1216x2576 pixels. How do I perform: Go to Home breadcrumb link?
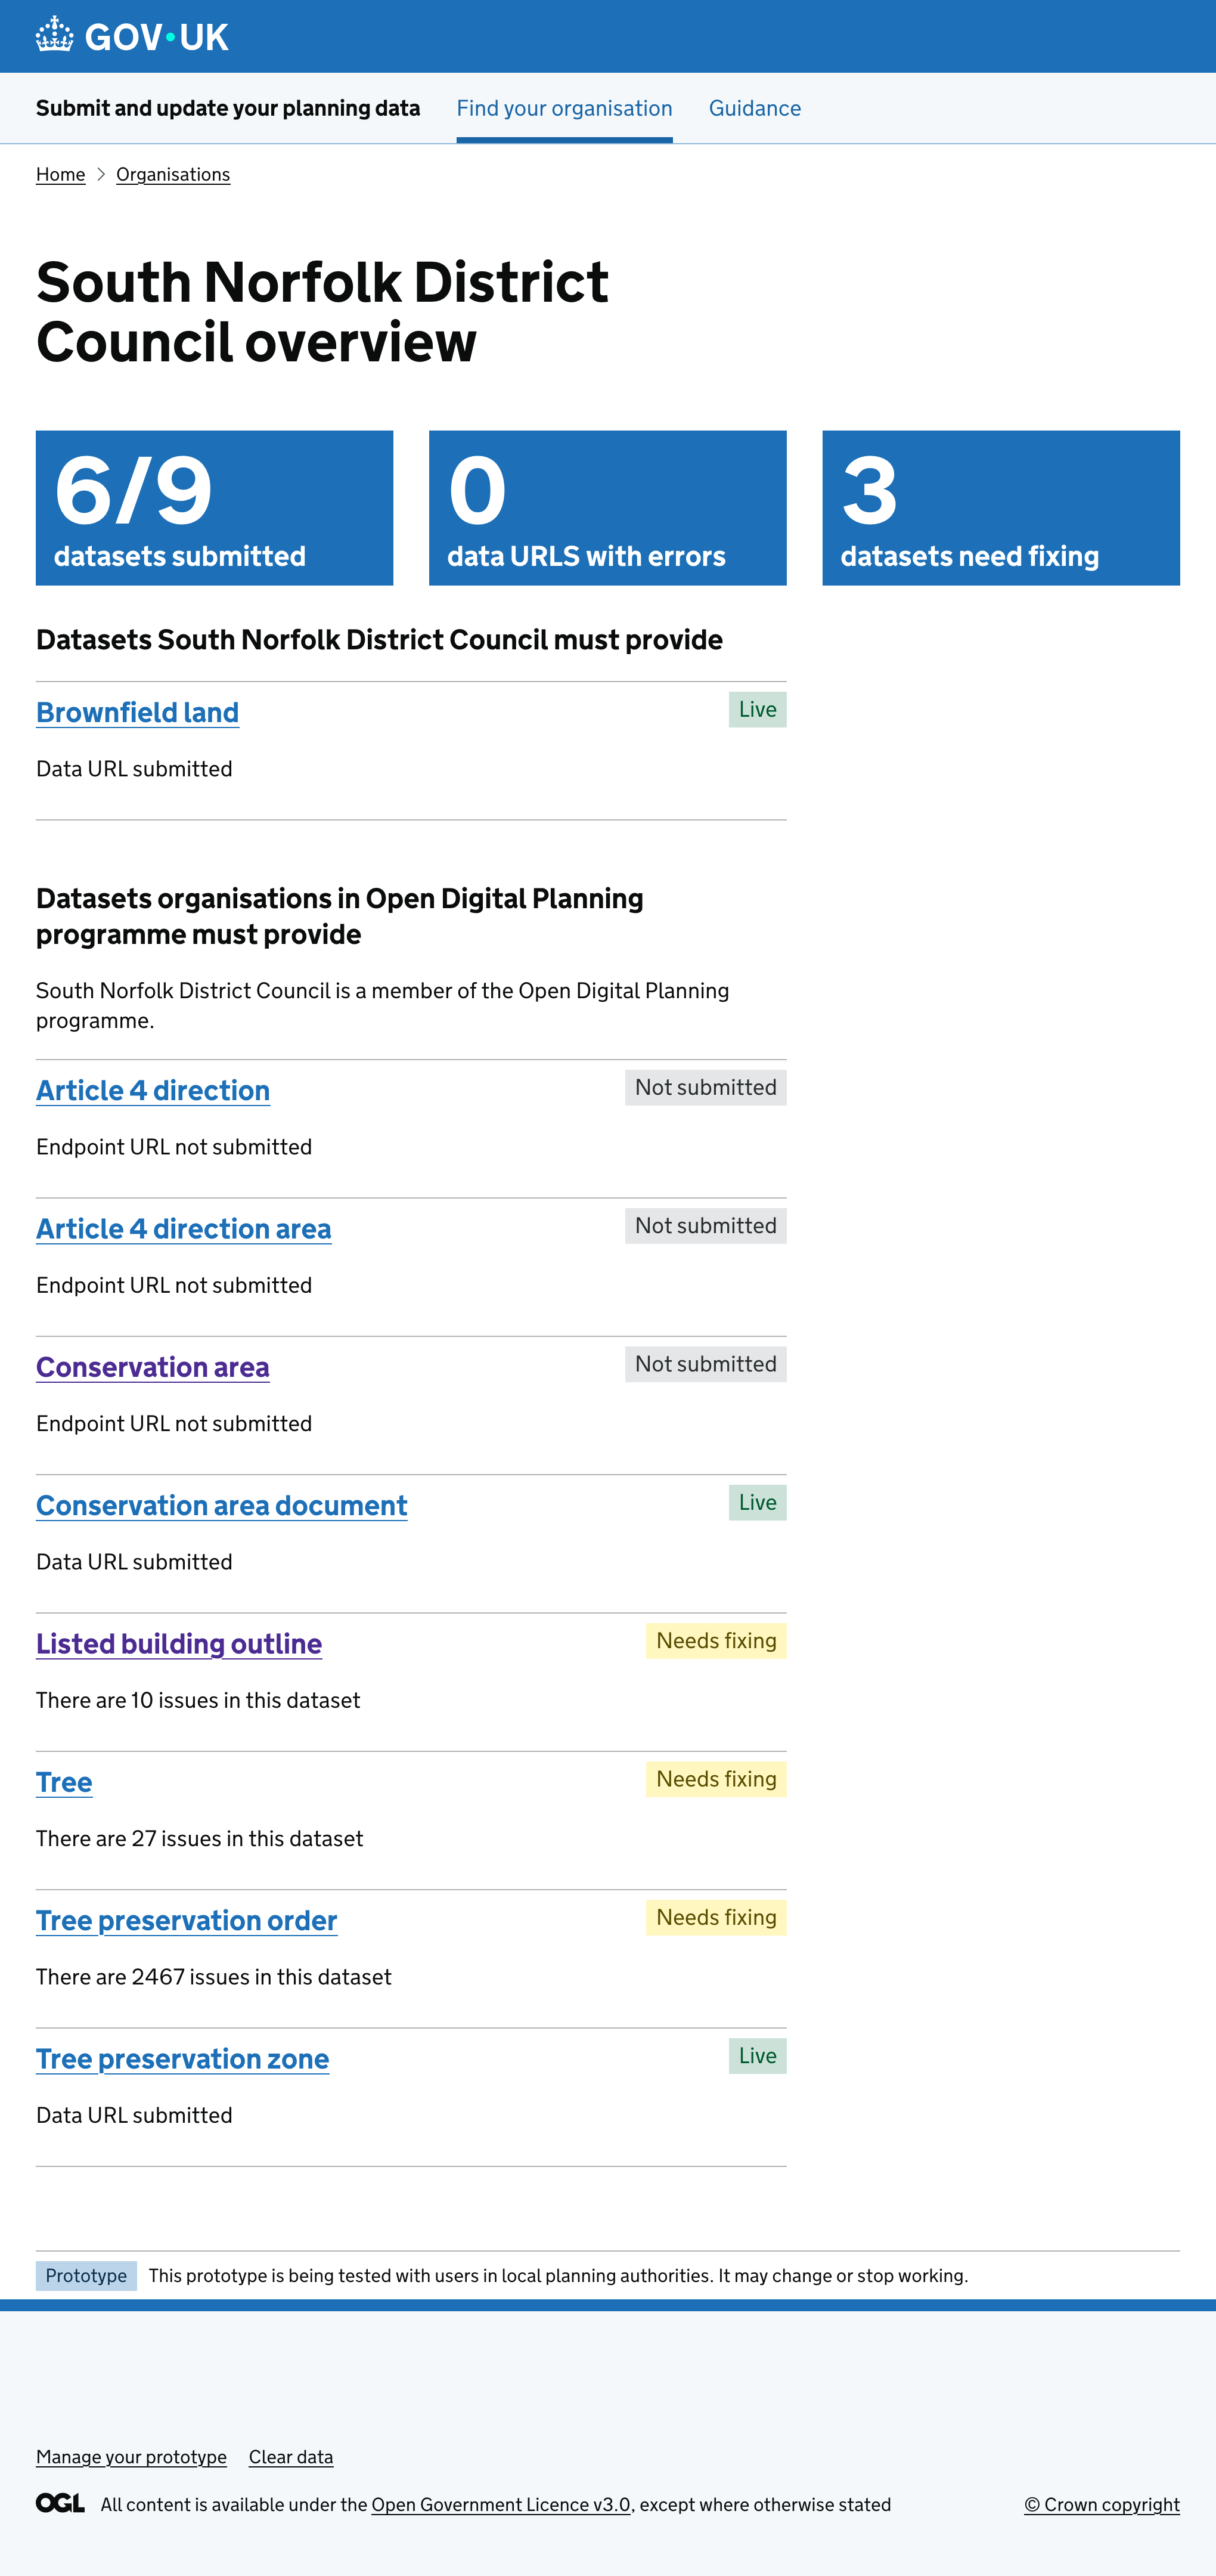pyautogui.click(x=60, y=174)
